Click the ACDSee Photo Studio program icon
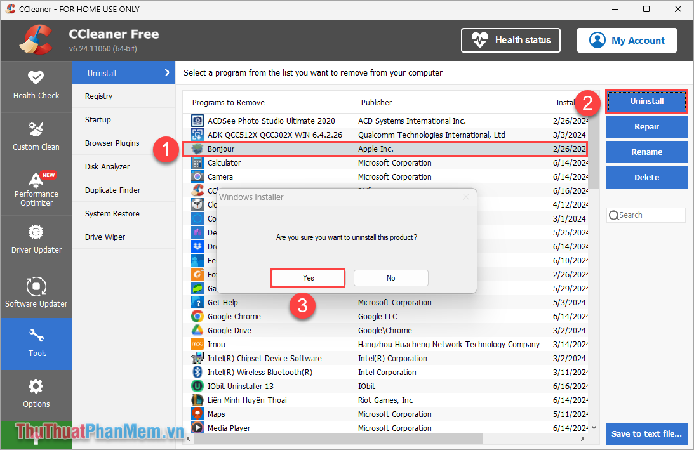The width and height of the screenshot is (694, 450). (x=197, y=121)
